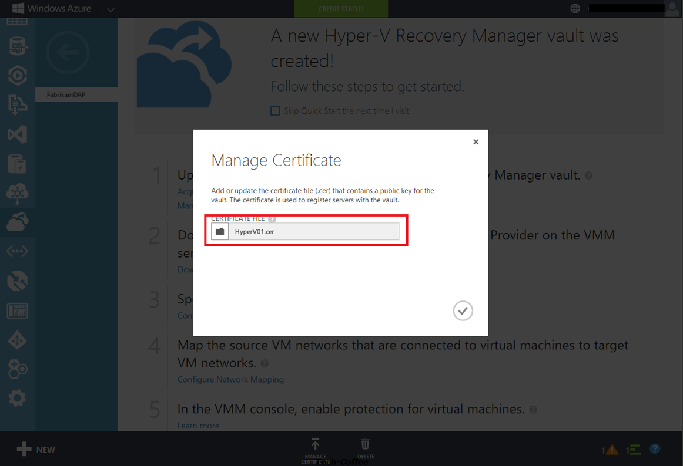Help icon beside VM networks step

pos(265,363)
